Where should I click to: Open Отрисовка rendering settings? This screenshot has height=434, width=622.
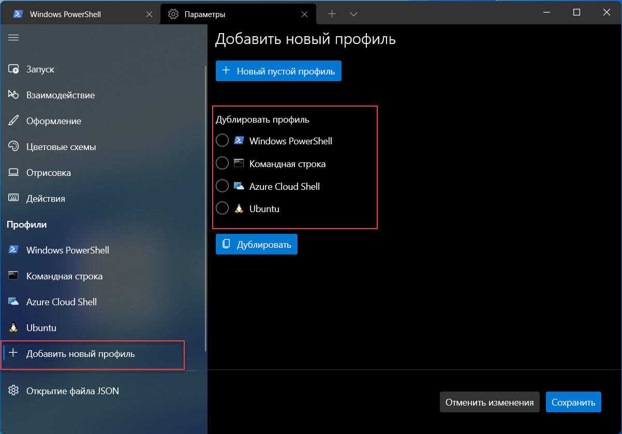tap(48, 173)
